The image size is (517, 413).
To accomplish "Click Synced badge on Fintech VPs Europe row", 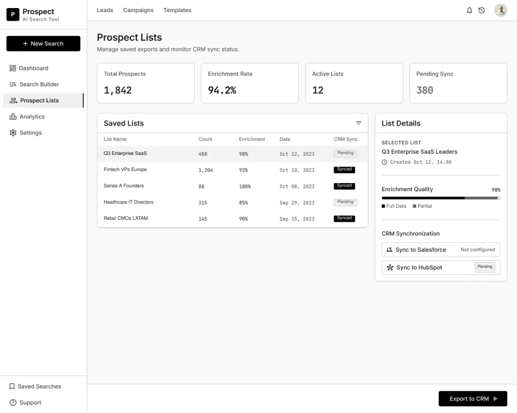I will [344, 169].
